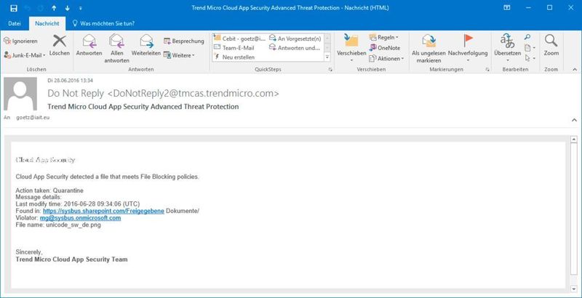Open the sysbus.sharepoint.com link

point(103,211)
